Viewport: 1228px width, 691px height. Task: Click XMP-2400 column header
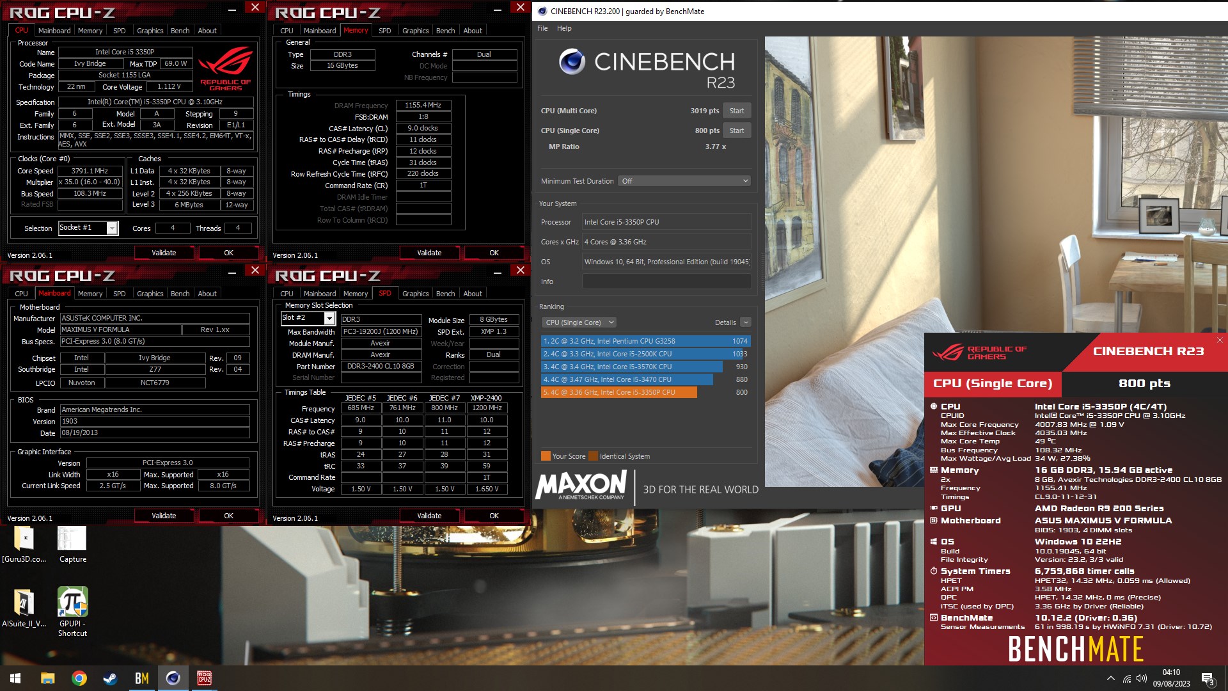(x=486, y=398)
